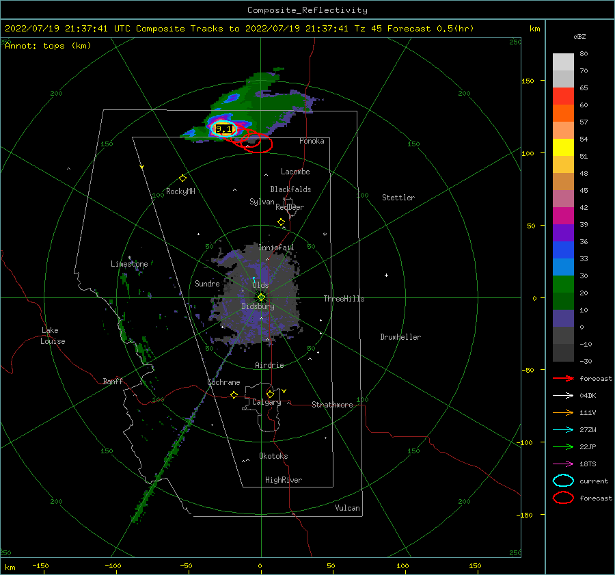This screenshot has height=575, width=615.
Task: Click the red forecast ellipse legend icon
Action: pyautogui.click(x=563, y=498)
